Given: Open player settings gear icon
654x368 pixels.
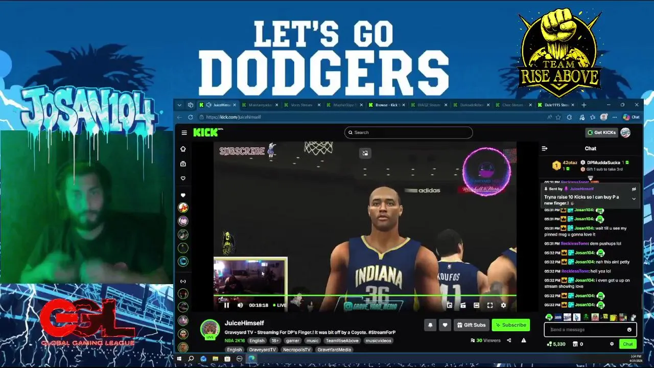Looking at the screenshot, I should point(503,305).
